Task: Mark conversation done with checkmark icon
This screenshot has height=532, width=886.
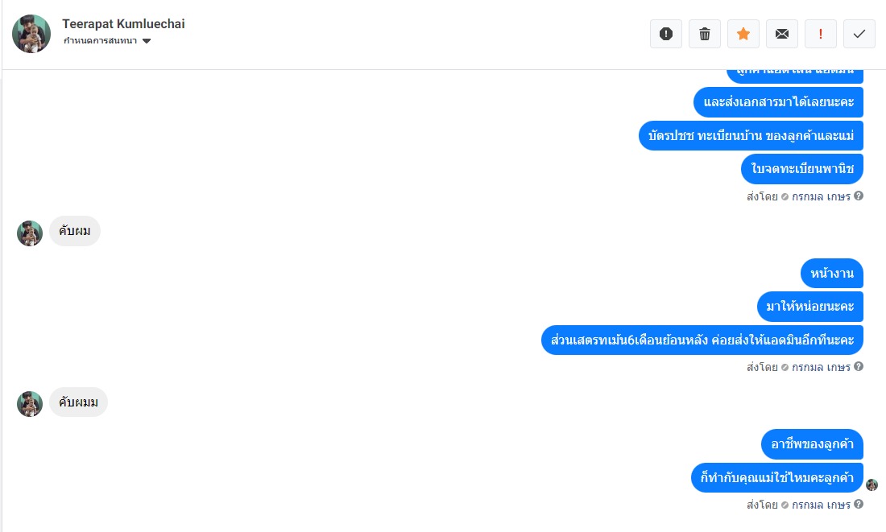Action: [x=859, y=34]
